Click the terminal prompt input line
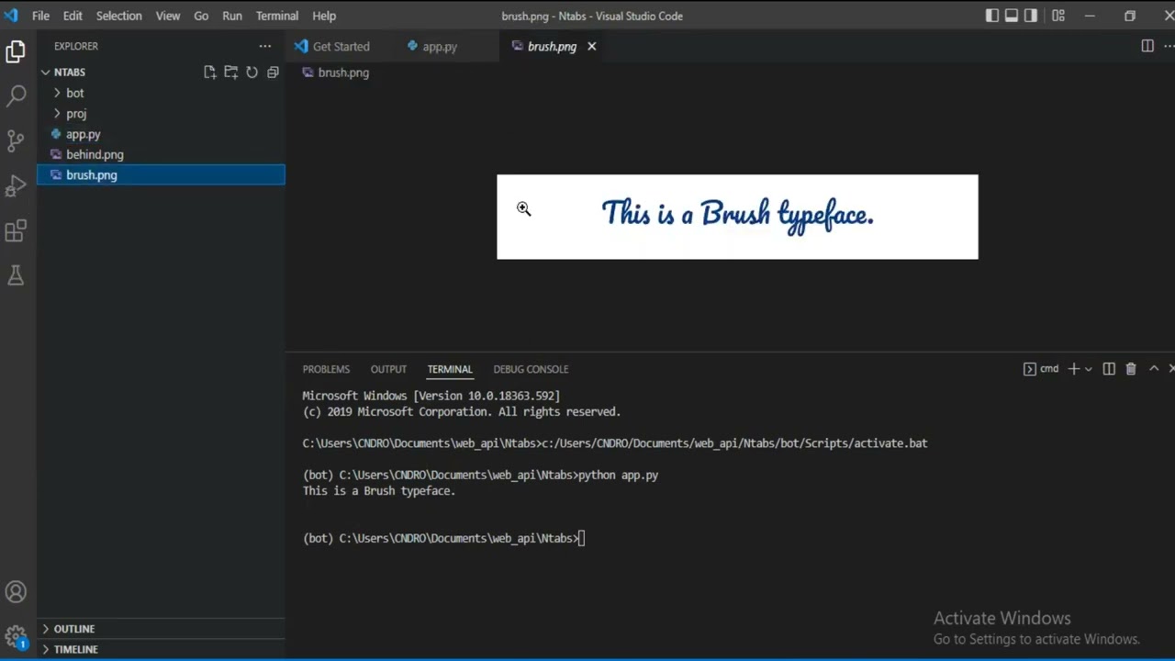The width and height of the screenshot is (1175, 661). (x=443, y=538)
